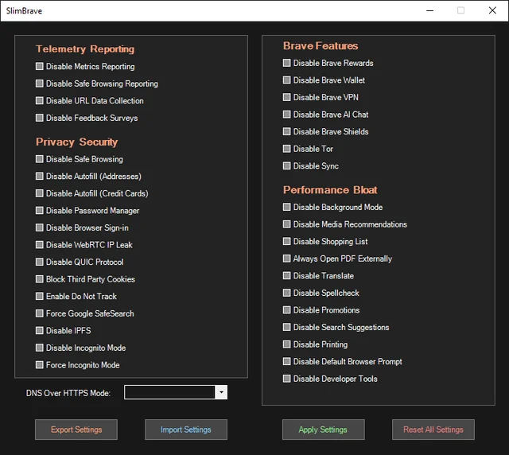
Task: Minimize the SlimBrave window
Action: 429,10
